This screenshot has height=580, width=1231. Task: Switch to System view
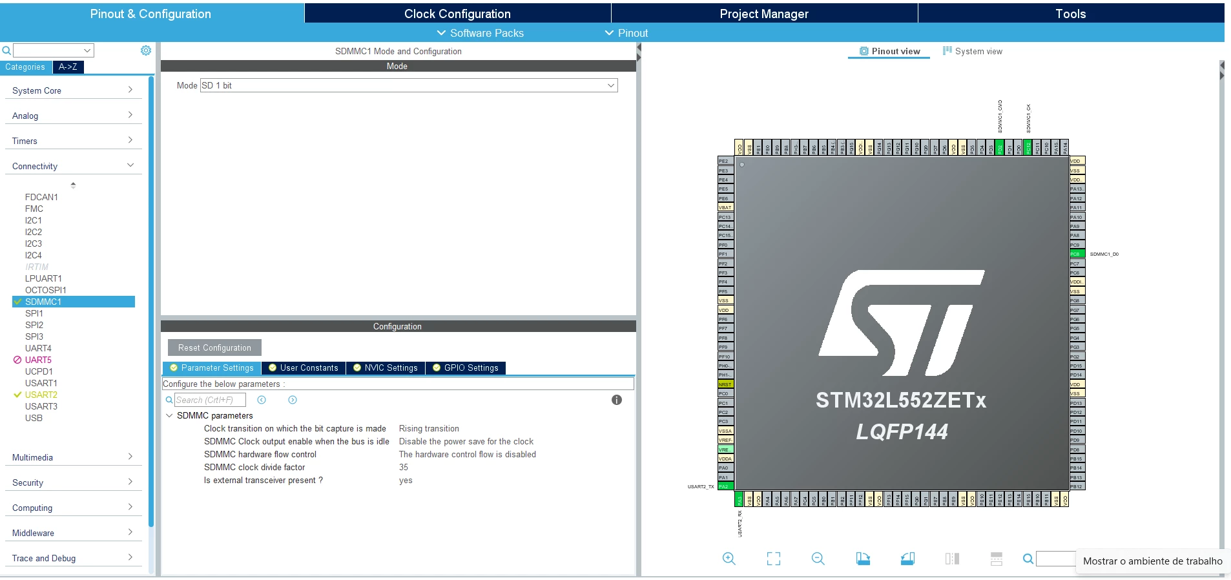click(x=973, y=51)
